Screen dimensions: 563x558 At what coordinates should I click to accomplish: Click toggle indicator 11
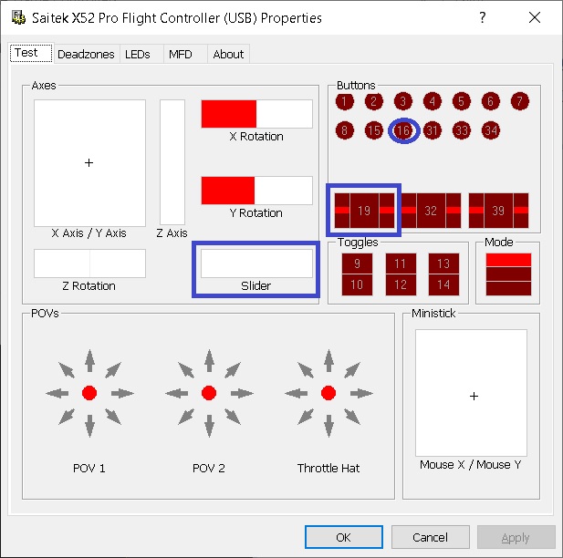401,263
